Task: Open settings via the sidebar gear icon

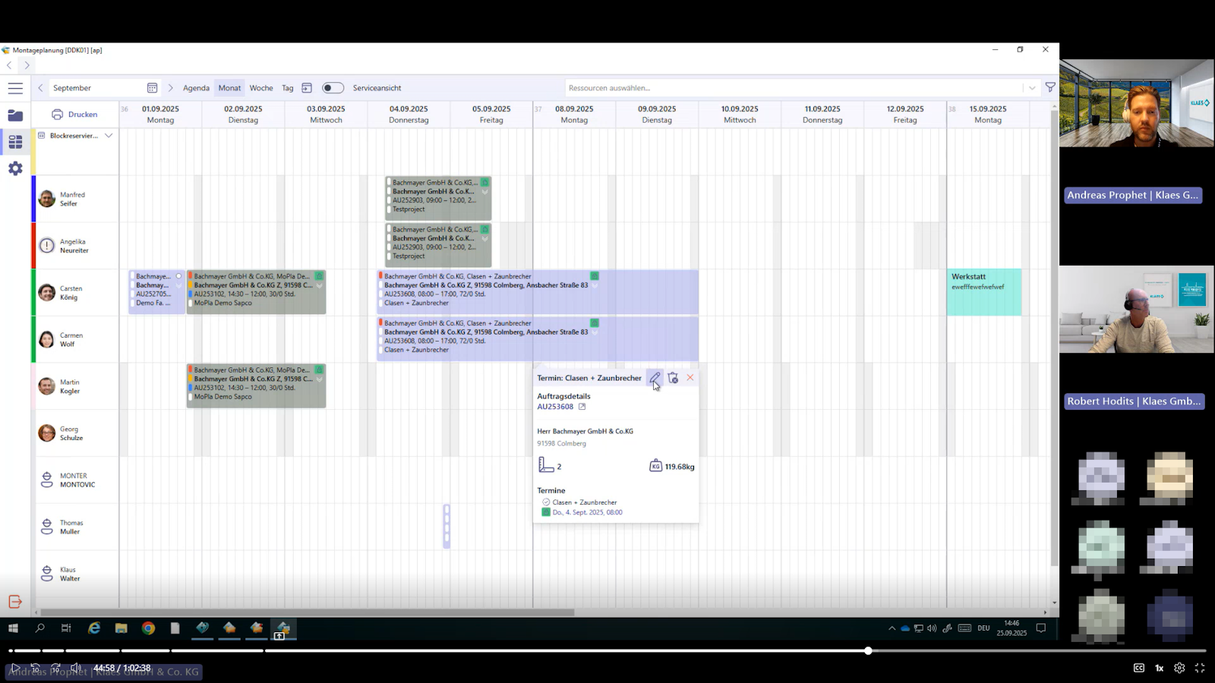Action: click(15, 168)
